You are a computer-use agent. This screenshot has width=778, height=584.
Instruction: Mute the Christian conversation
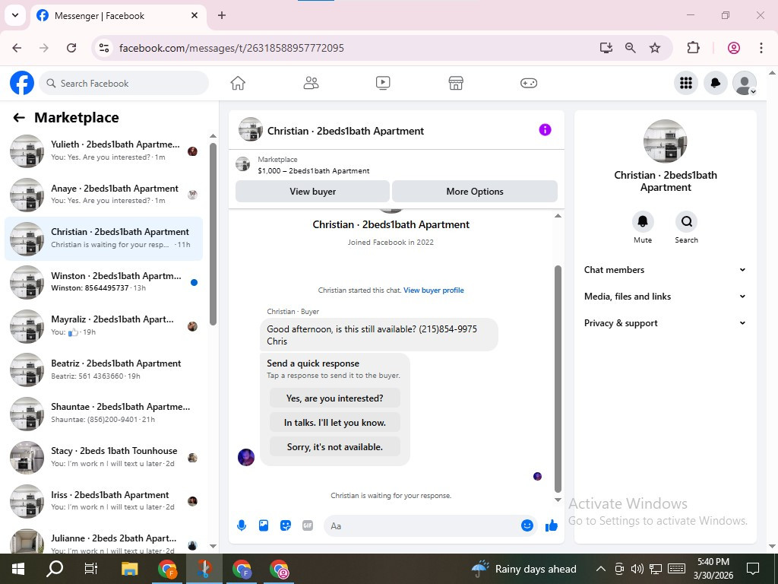pos(643,221)
